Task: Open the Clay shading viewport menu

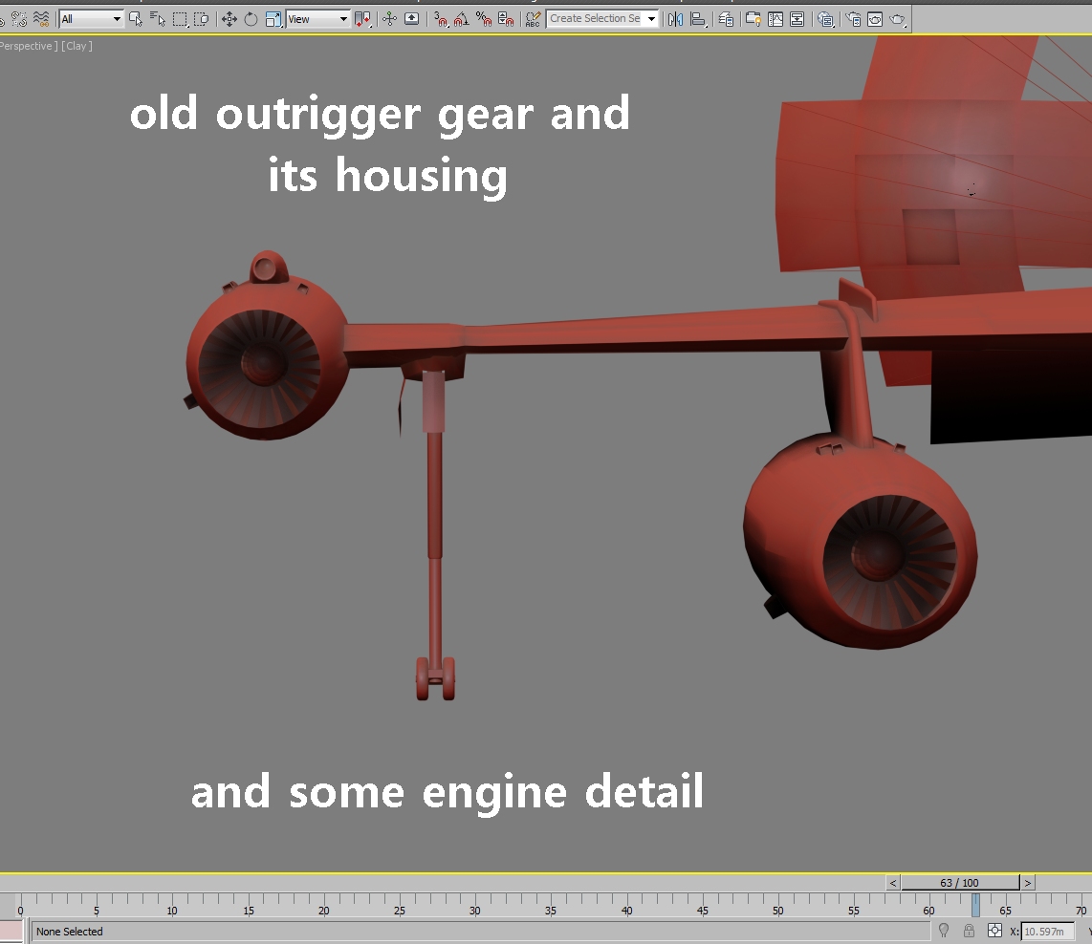Action: pos(76,46)
